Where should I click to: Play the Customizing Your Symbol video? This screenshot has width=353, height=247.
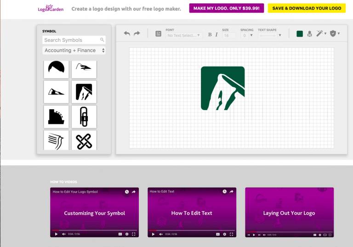click(56, 234)
